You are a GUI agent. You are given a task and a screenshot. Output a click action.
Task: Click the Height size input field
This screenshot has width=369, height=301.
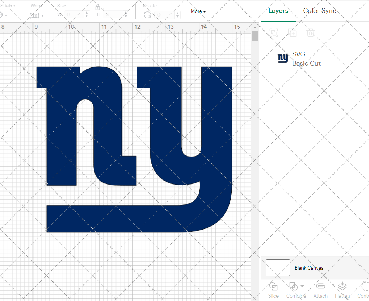click(x=113, y=15)
